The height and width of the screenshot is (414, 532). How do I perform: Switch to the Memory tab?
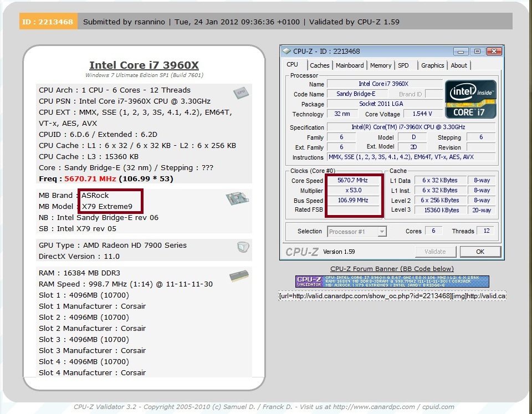(381, 65)
